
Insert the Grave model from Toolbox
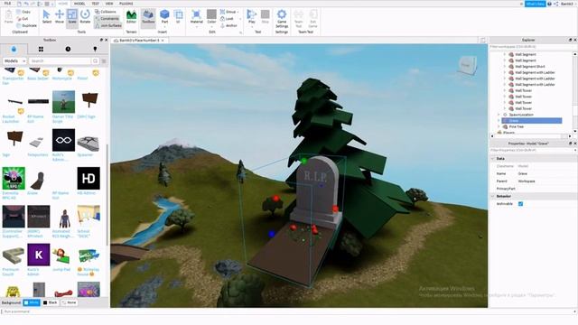point(38,180)
